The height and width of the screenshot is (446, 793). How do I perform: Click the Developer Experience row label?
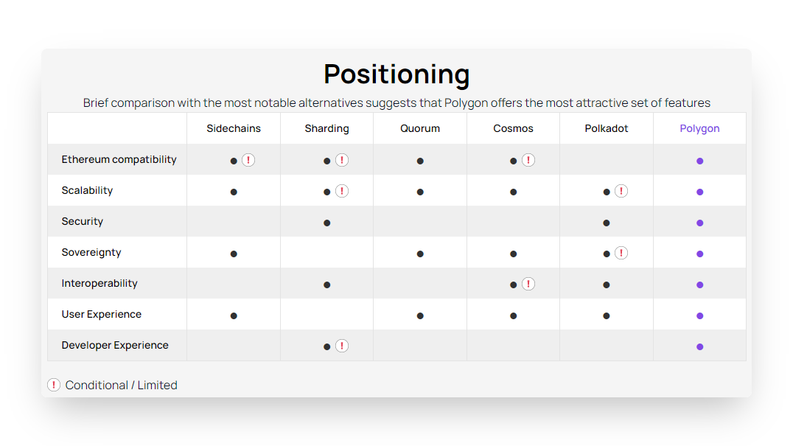point(115,345)
